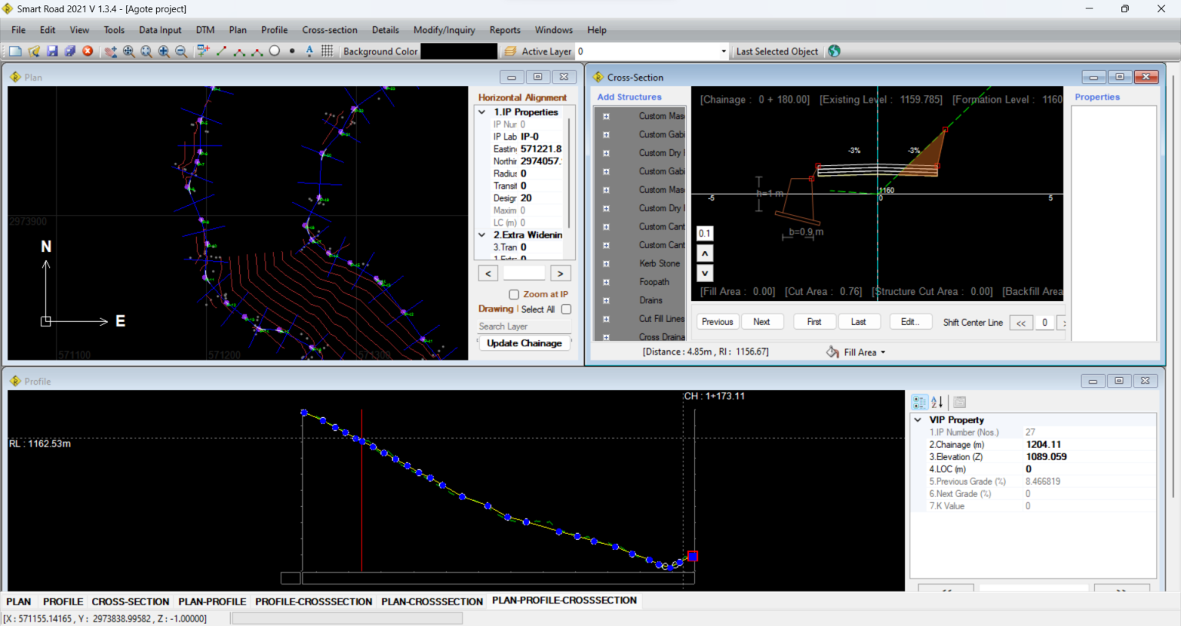Viewport: 1181px width, 626px height.
Task: Click the Zoom In plus magnifier
Action: click(164, 51)
